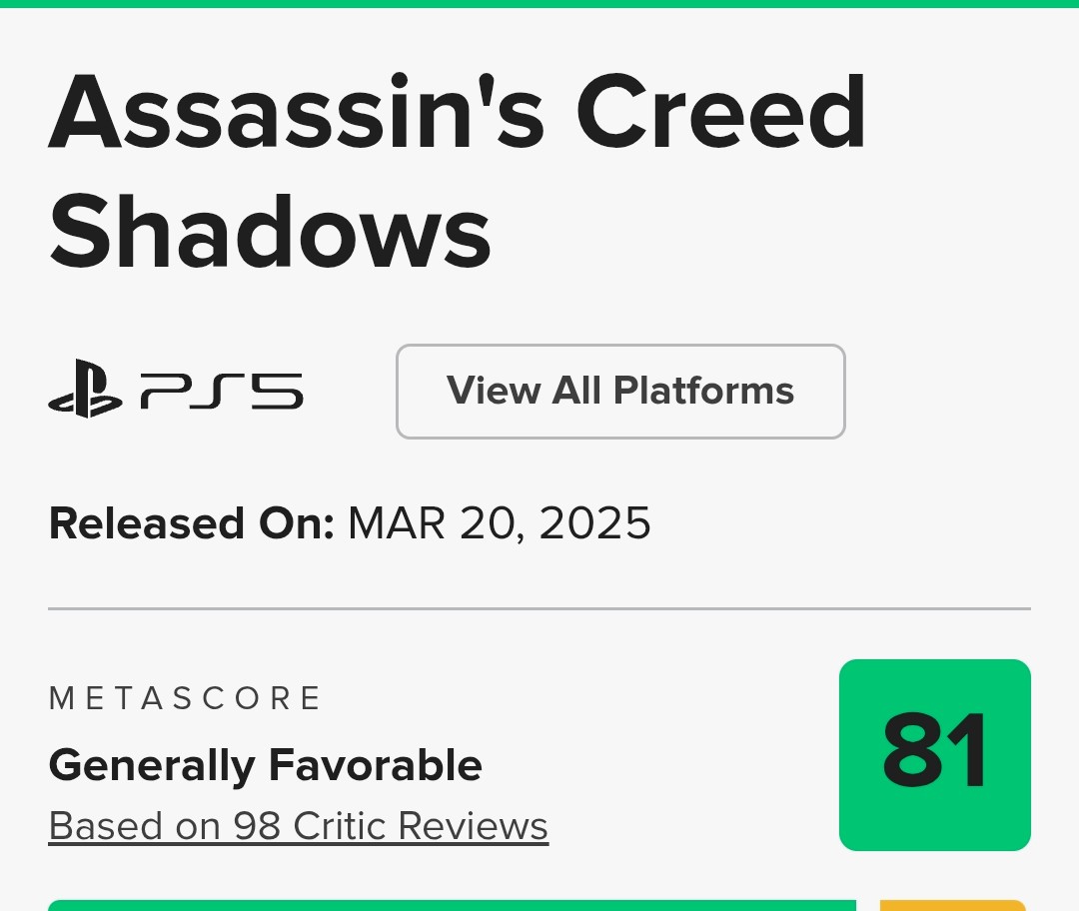Click the green strip at page top
The width and height of the screenshot is (1079, 911).
[x=539, y=3]
